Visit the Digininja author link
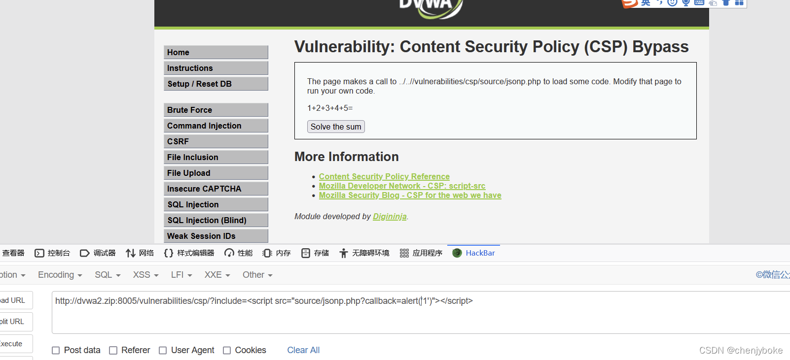The width and height of the screenshot is (790, 360). [x=390, y=216]
